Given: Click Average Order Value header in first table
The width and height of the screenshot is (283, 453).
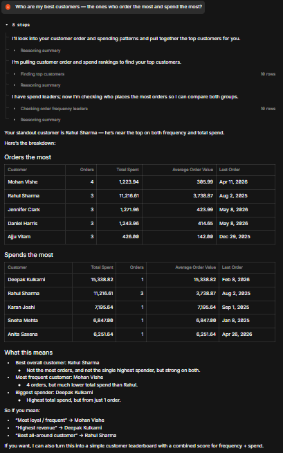Looking at the screenshot, I should (193, 170).
